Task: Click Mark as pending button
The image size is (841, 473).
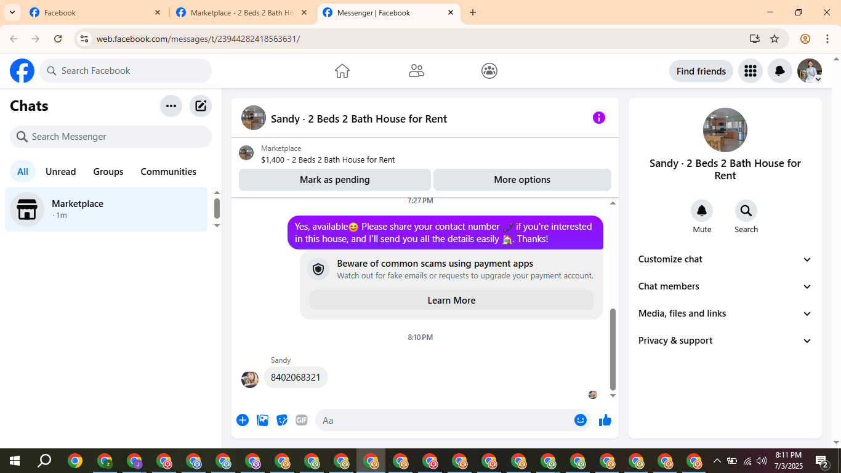Action: coord(335,180)
